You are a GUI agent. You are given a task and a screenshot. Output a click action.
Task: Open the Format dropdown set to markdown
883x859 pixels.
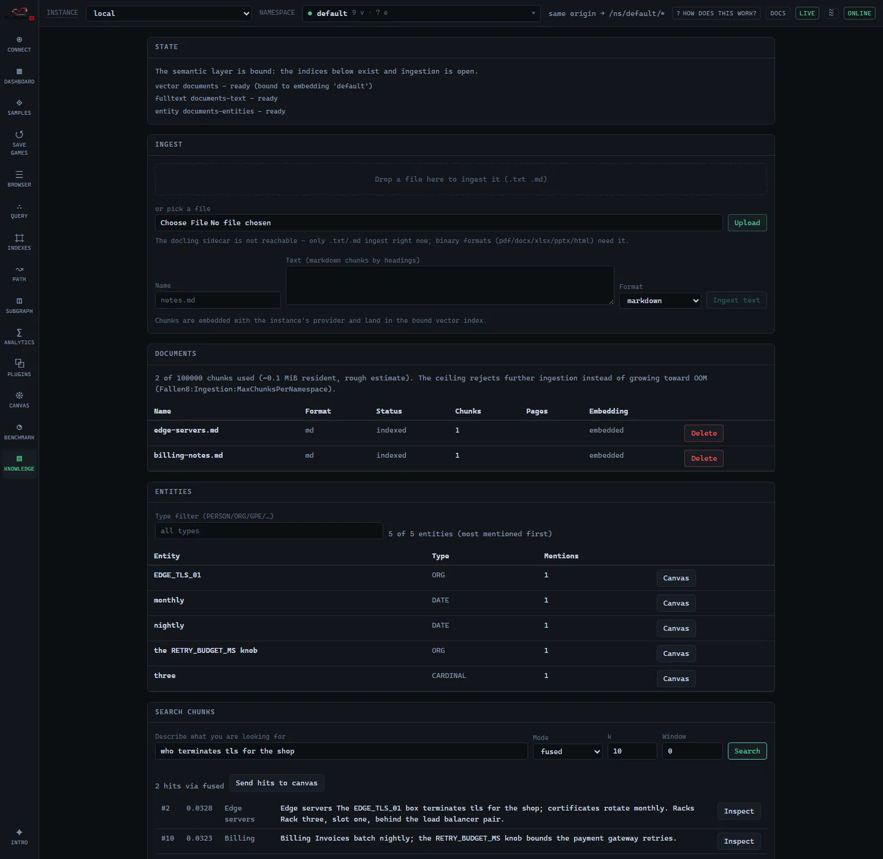click(660, 301)
